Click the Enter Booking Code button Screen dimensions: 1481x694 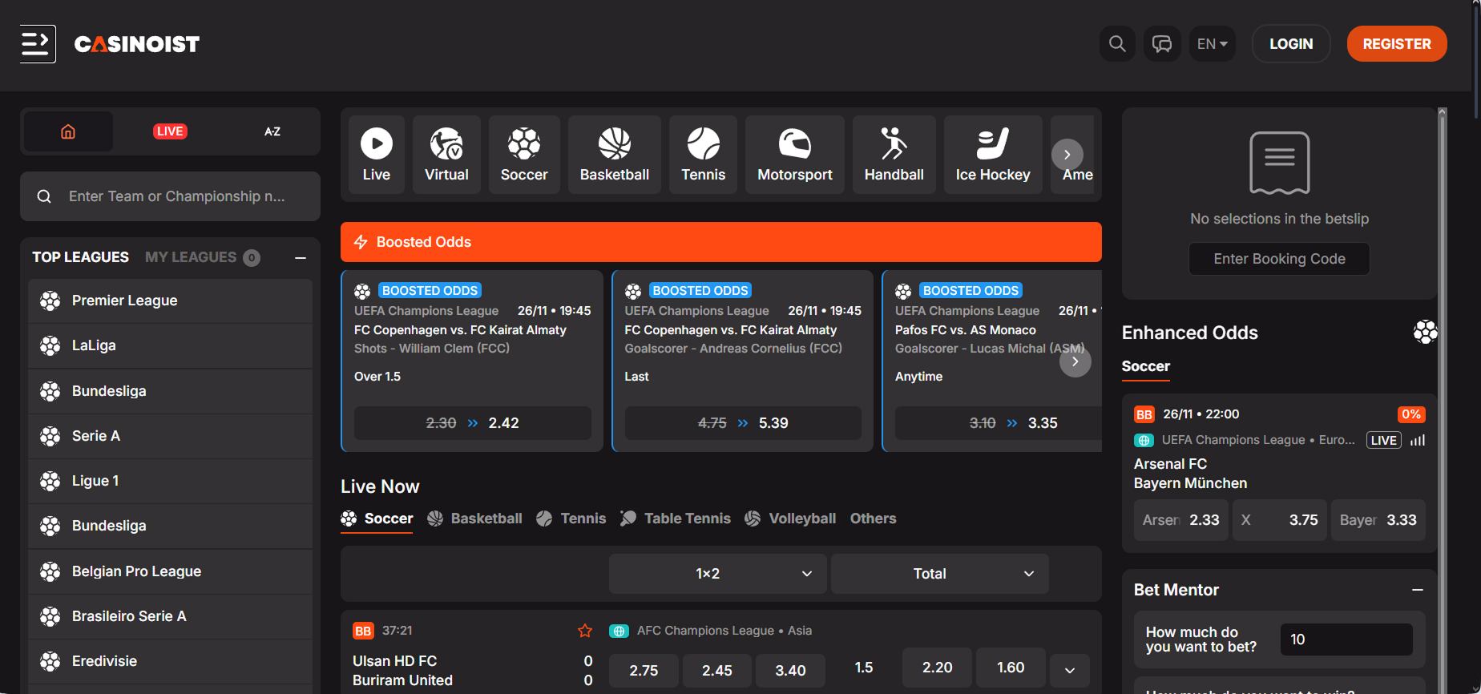(1279, 259)
